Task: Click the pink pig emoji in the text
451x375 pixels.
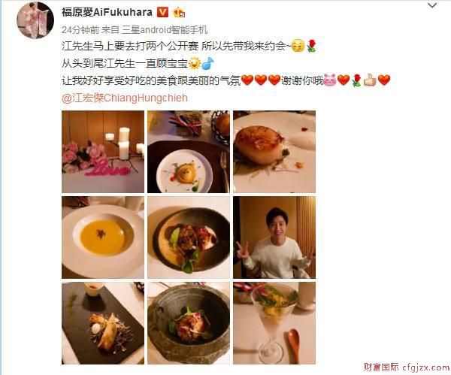Action: [330, 80]
